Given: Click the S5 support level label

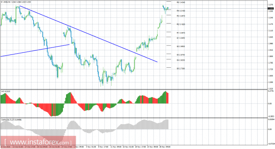Looking at the screenshot, I should (181, 69).
